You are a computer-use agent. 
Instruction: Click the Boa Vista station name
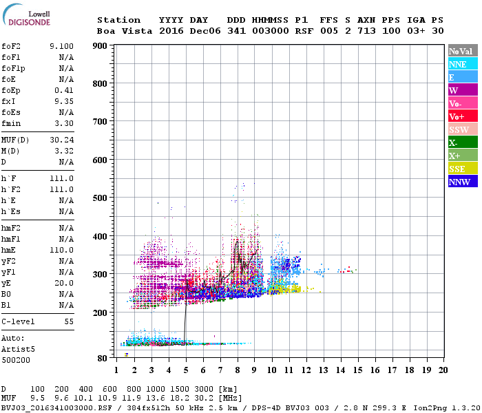(125, 31)
